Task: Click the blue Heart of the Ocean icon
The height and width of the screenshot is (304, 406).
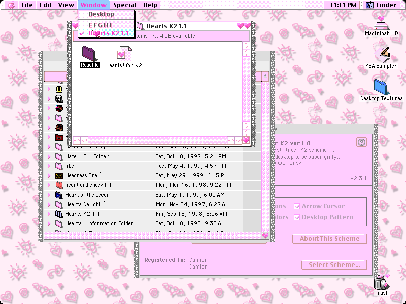Action: pos(59,195)
